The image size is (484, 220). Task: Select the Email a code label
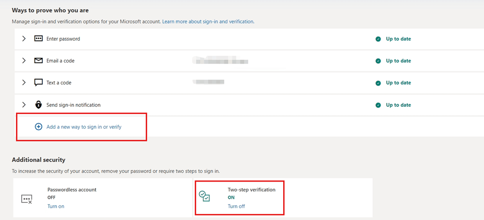pos(61,61)
